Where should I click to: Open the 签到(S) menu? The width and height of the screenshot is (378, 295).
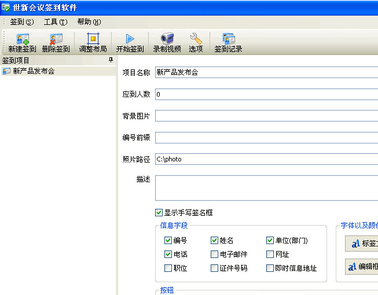(21, 22)
